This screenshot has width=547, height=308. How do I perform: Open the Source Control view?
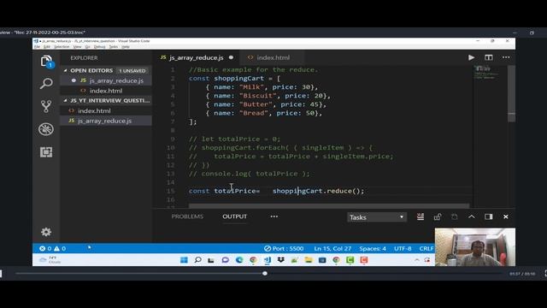[x=46, y=106]
